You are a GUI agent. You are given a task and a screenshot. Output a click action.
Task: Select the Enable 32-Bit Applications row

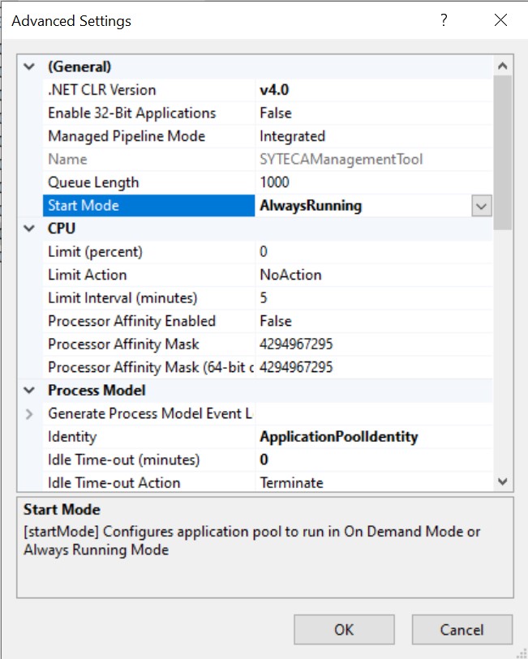tap(131, 113)
